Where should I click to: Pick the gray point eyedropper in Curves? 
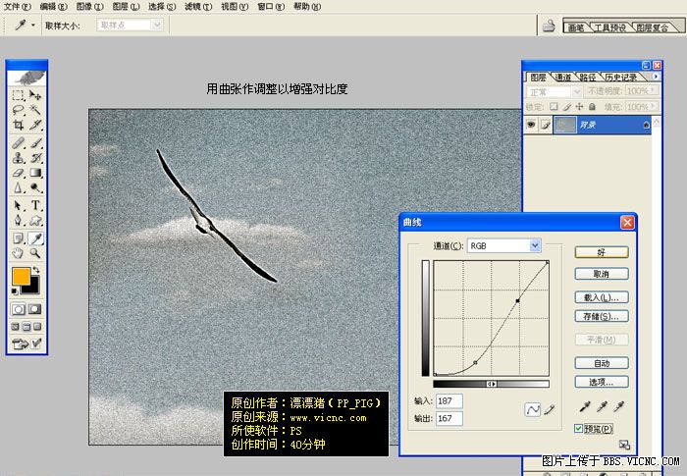602,406
